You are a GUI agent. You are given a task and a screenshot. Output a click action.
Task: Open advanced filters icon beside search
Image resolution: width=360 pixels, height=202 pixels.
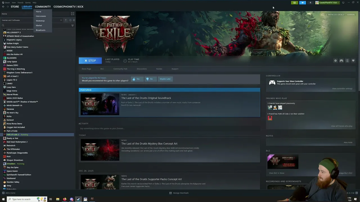pos(73,26)
